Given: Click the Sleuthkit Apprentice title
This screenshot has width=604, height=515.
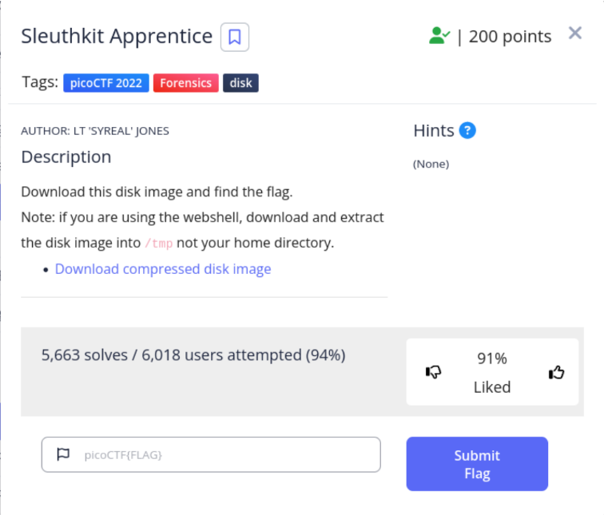Looking at the screenshot, I should pos(117,37).
